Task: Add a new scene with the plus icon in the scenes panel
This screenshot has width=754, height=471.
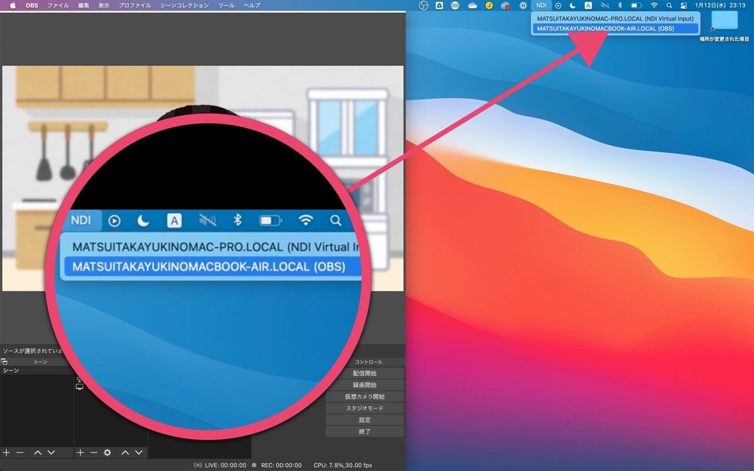Action: click(6, 452)
